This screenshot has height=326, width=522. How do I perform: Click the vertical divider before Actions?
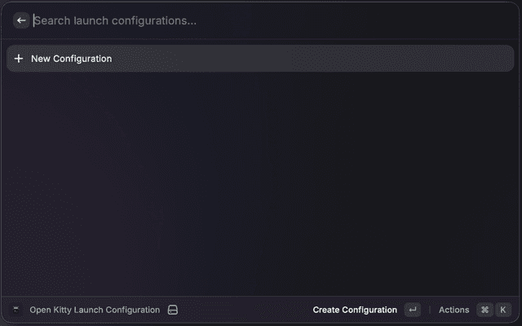point(430,310)
